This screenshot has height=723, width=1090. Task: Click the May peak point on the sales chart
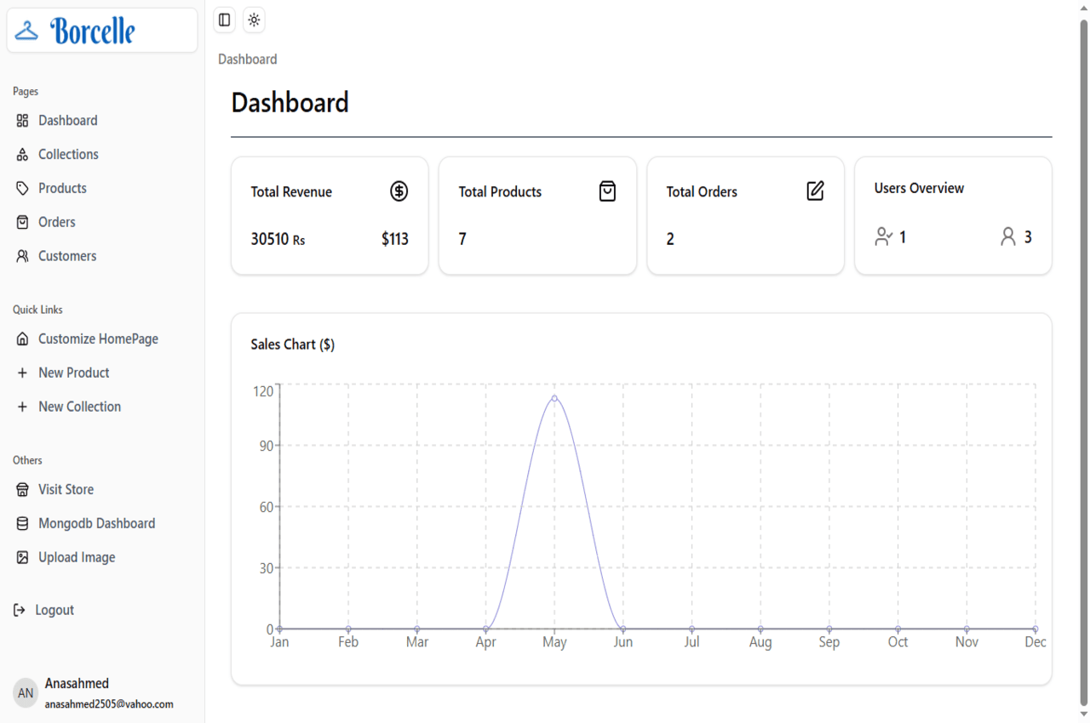tap(554, 398)
